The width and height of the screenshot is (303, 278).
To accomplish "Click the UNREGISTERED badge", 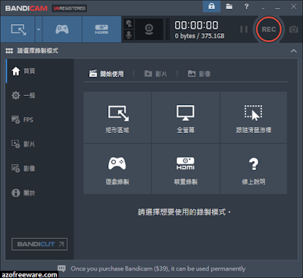I will (70, 8).
